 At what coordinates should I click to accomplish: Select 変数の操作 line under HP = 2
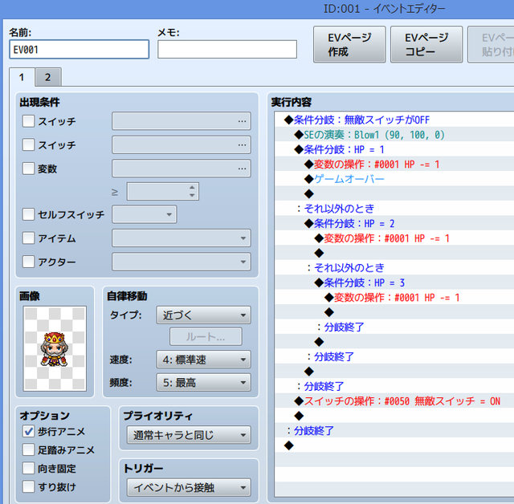(x=394, y=238)
